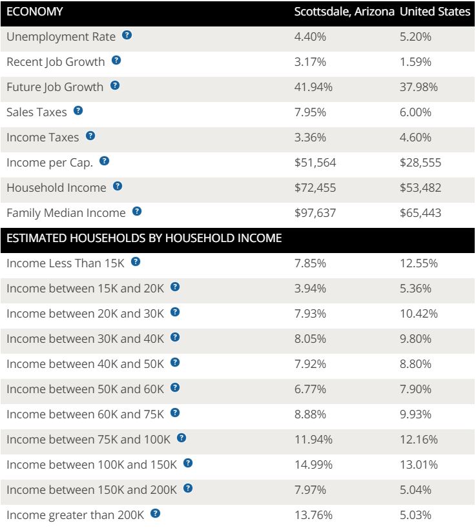Viewport: 476px width, 530px height.
Task: Open help icon next to Recent Job Growth
Action: coord(116,61)
